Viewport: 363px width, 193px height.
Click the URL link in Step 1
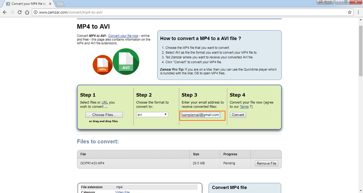point(105,102)
